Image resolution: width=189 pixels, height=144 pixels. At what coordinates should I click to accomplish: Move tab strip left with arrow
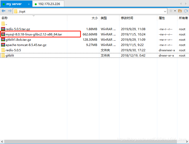[181, 4]
